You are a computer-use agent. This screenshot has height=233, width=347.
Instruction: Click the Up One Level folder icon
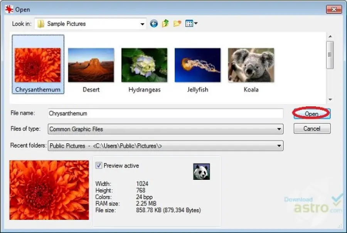tap(165, 23)
